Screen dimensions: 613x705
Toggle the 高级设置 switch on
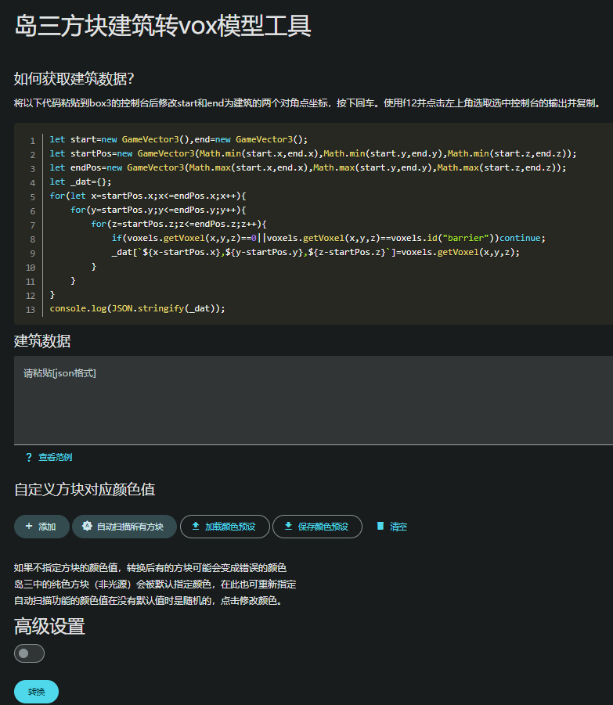[x=30, y=653]
